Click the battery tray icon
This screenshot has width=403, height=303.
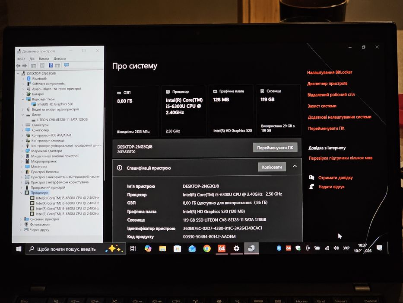317,248
